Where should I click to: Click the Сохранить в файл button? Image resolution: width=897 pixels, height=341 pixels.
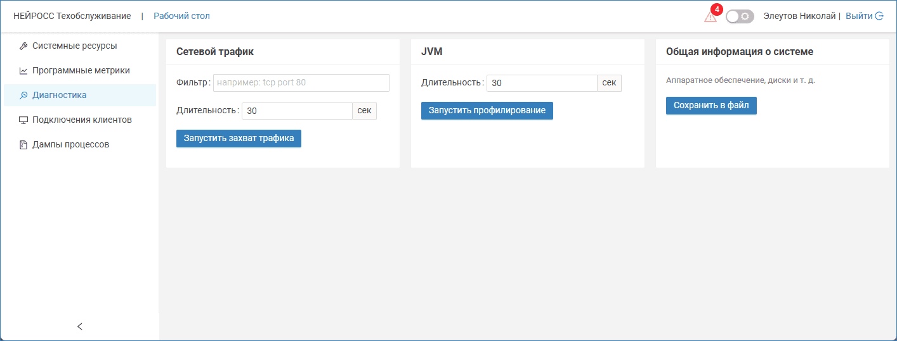[711, 106]
